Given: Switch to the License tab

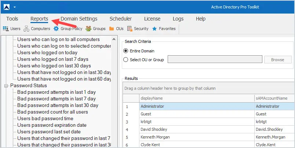Looking at the screenshot, I should pos(152,19).
